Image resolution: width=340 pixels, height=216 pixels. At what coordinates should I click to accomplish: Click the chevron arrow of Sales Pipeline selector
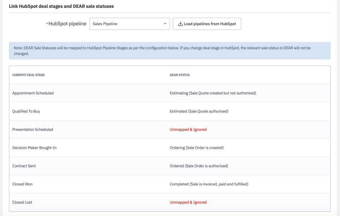click(165, 24)
